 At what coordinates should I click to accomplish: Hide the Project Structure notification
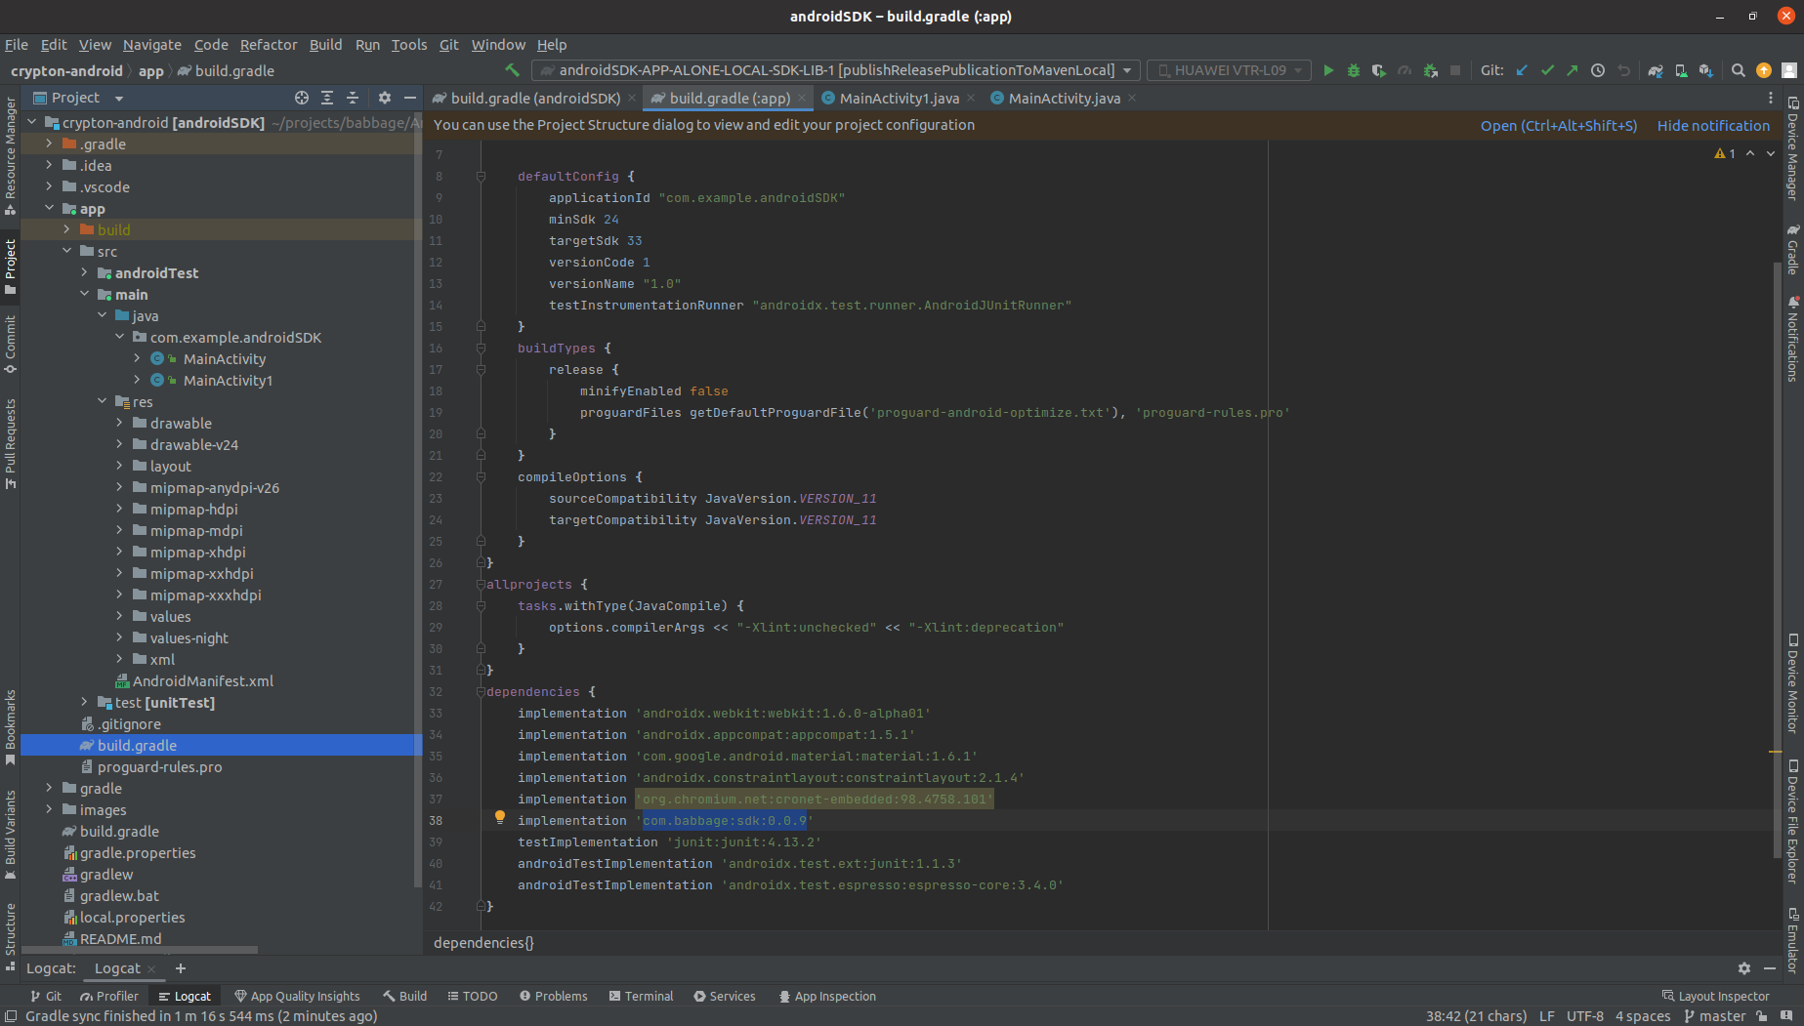(x=1712, y=125)
